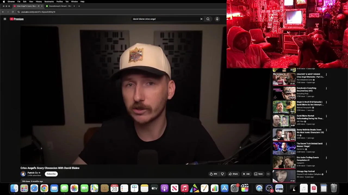This screenshot has height=195, width=348.
Task: Open options menu for Secret Truth video
Action: [326, 144]
